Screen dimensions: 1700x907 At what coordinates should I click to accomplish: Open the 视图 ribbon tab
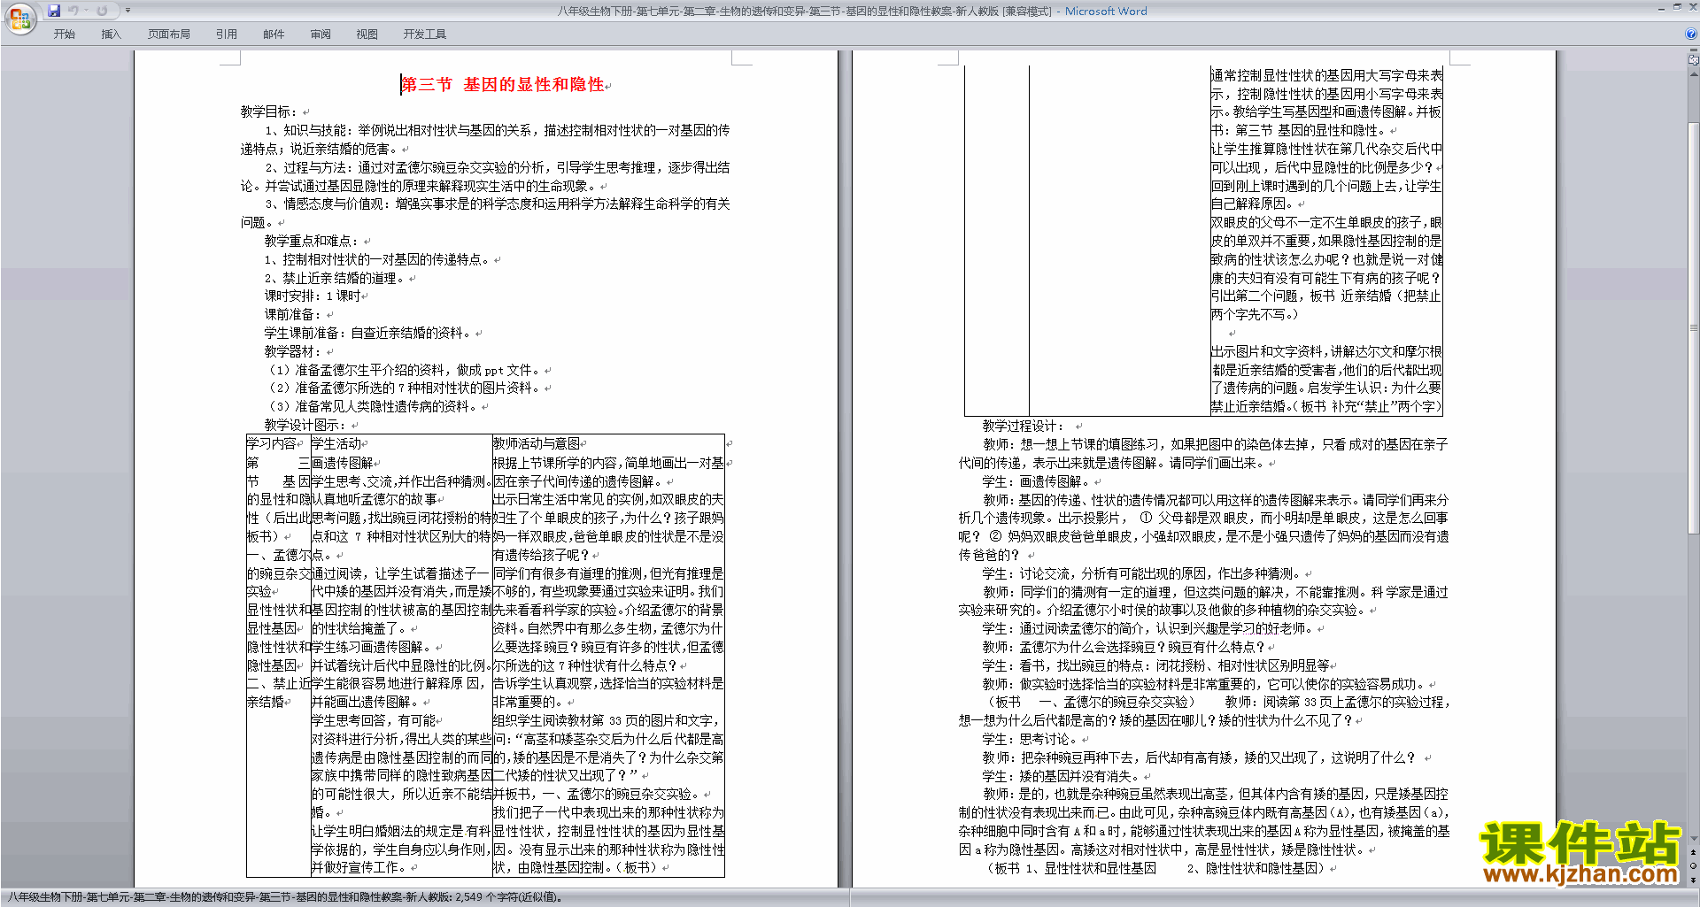tap(367, 35)
